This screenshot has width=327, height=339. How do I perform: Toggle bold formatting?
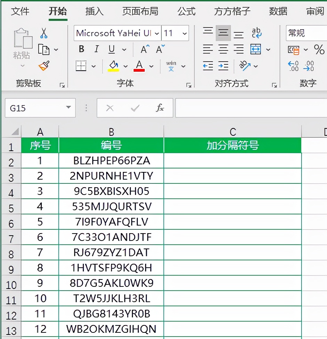click(81, 49)
